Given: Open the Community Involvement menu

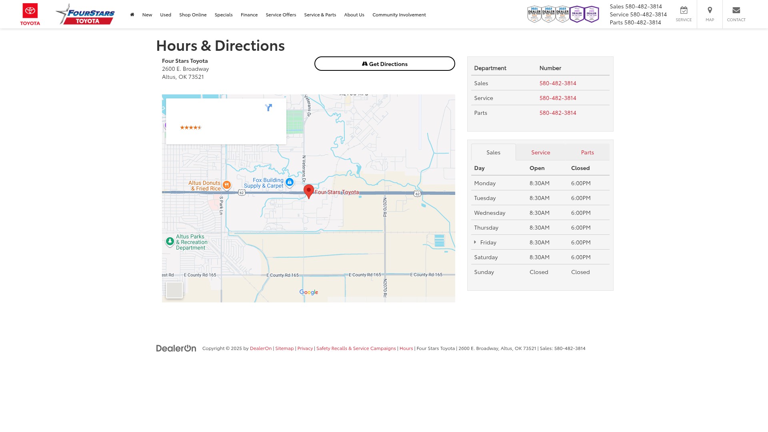Looking at the screenshot, I should tap(399, 14).
